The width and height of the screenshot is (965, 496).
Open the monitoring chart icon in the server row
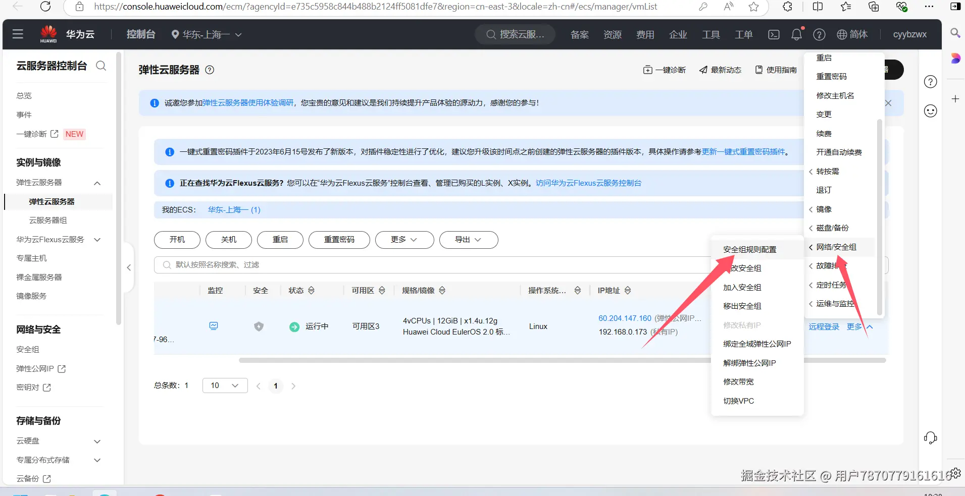214,326
